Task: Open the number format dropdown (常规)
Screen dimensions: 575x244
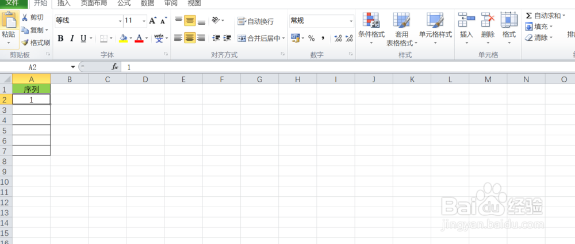Action: coord(351,21)
